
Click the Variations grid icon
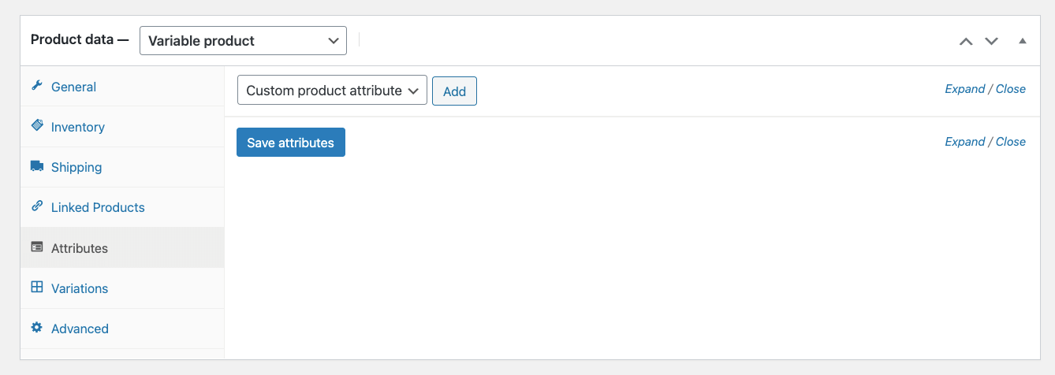[x=36, y=288]
